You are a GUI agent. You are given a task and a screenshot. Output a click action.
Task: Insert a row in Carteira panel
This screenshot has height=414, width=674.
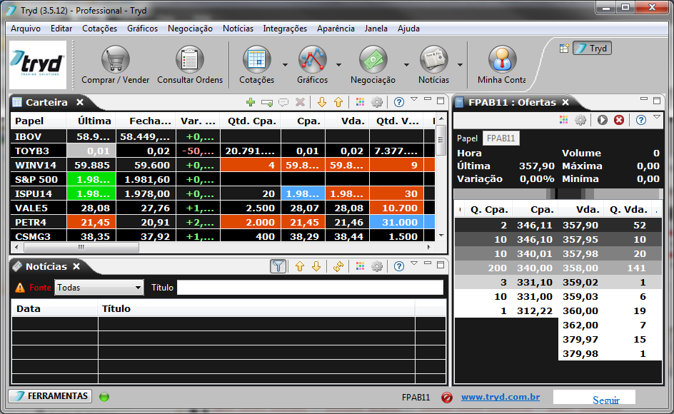click(267, 102)
